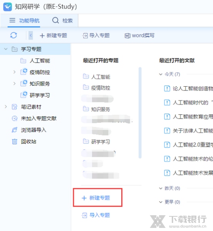Click folder icon of recent topic 研学学习

(86, 141)
